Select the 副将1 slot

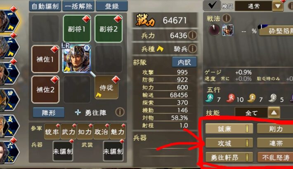77,29
